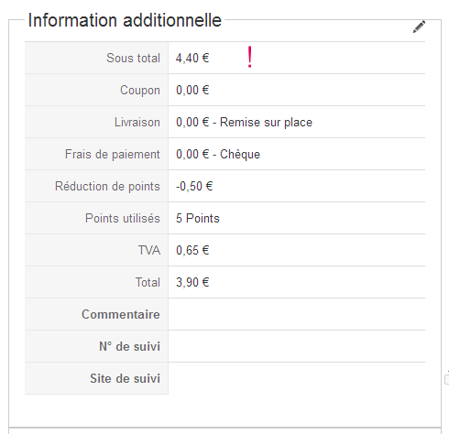
Task: Click the empty N° de suivi field
Action: point(297,346)
